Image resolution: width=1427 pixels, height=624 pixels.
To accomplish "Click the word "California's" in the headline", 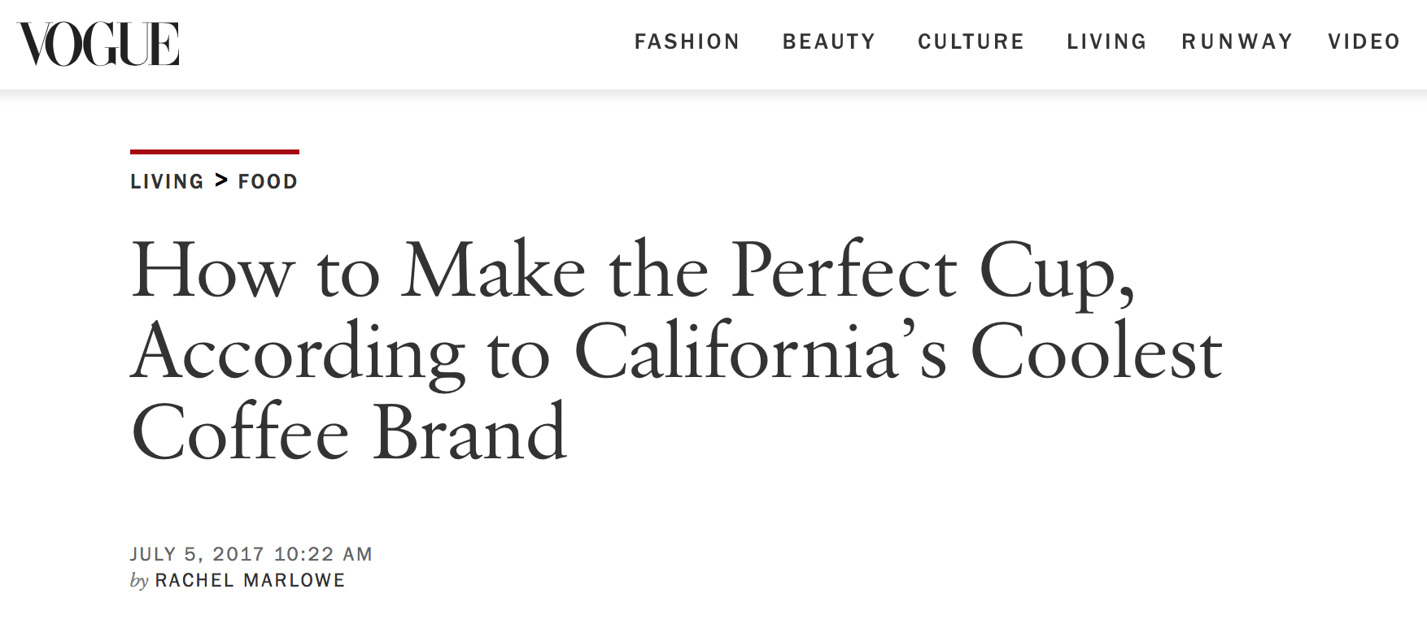I will click(x=761, y=352).
